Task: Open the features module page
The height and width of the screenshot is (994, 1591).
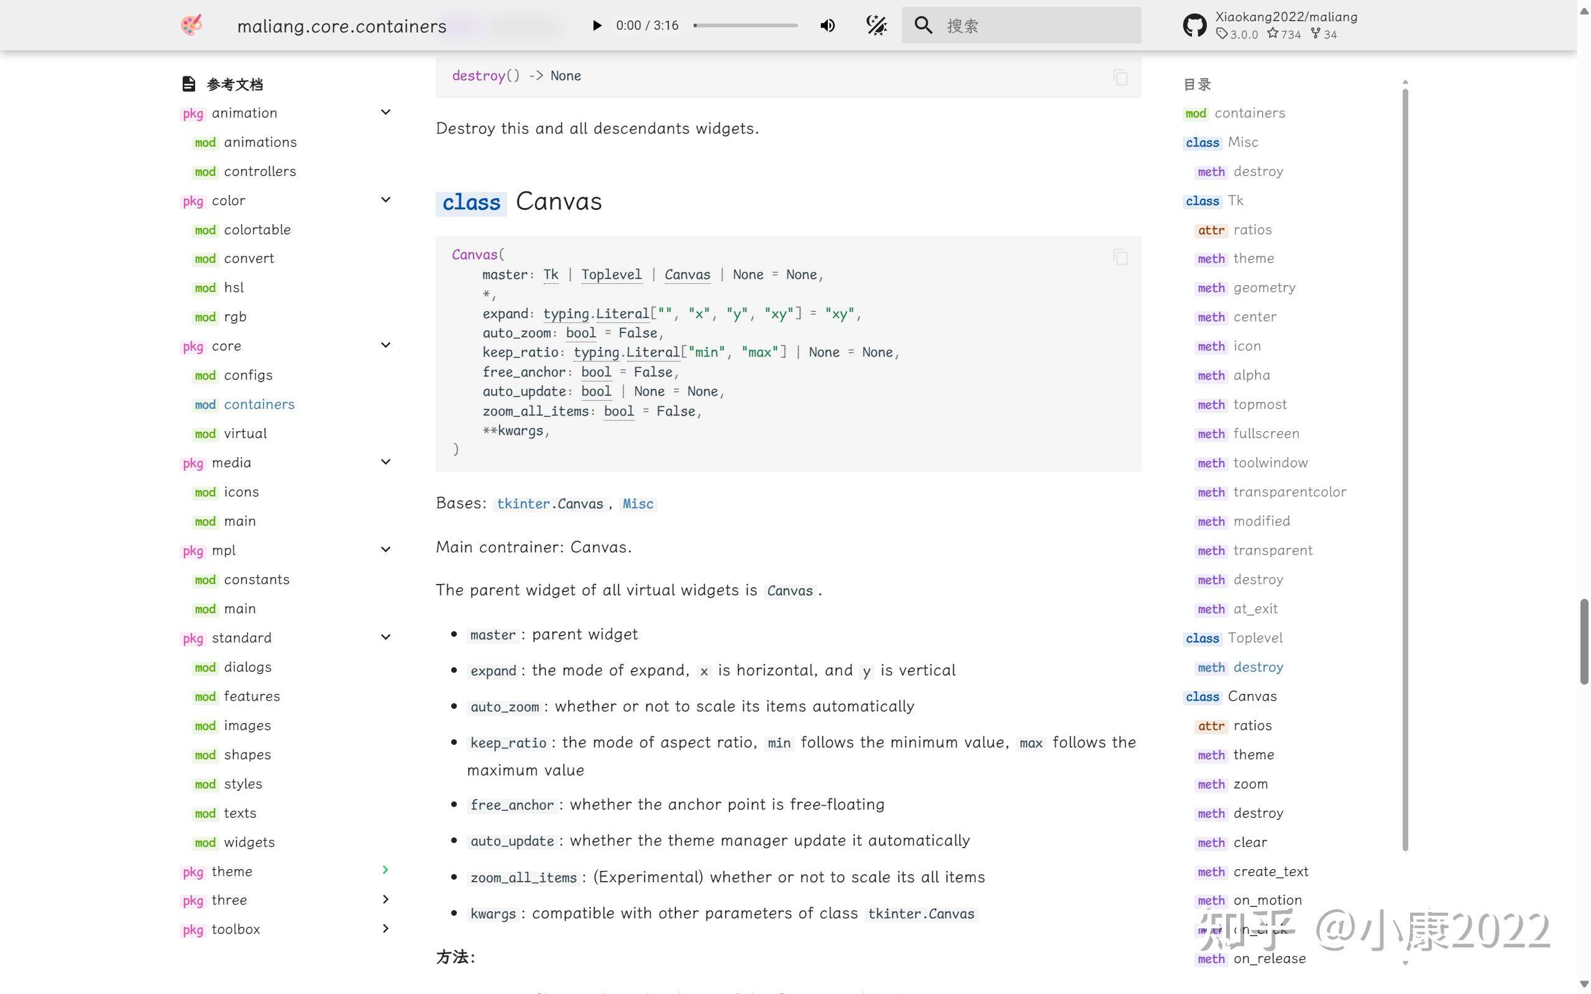Action: [x=237, y=696]
